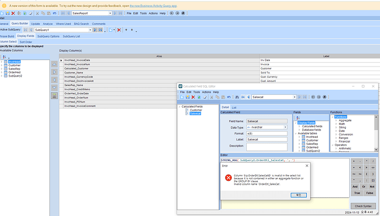Insert False keyword button

click(x=370, y=193)
